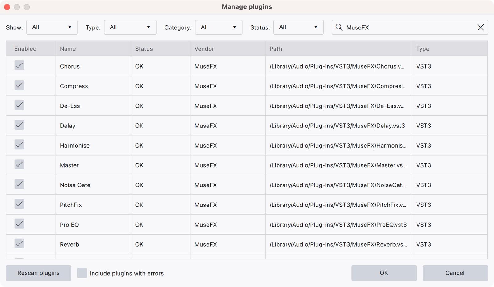Viewport: 494px width, 287px height.
Task: Open the Show dropdown
Action: coord(52,27)
